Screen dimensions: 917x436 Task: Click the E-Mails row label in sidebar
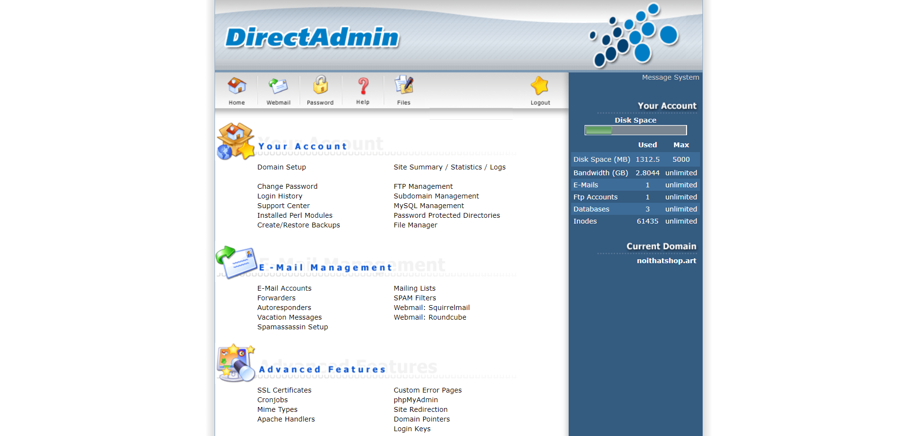(586, 185)
